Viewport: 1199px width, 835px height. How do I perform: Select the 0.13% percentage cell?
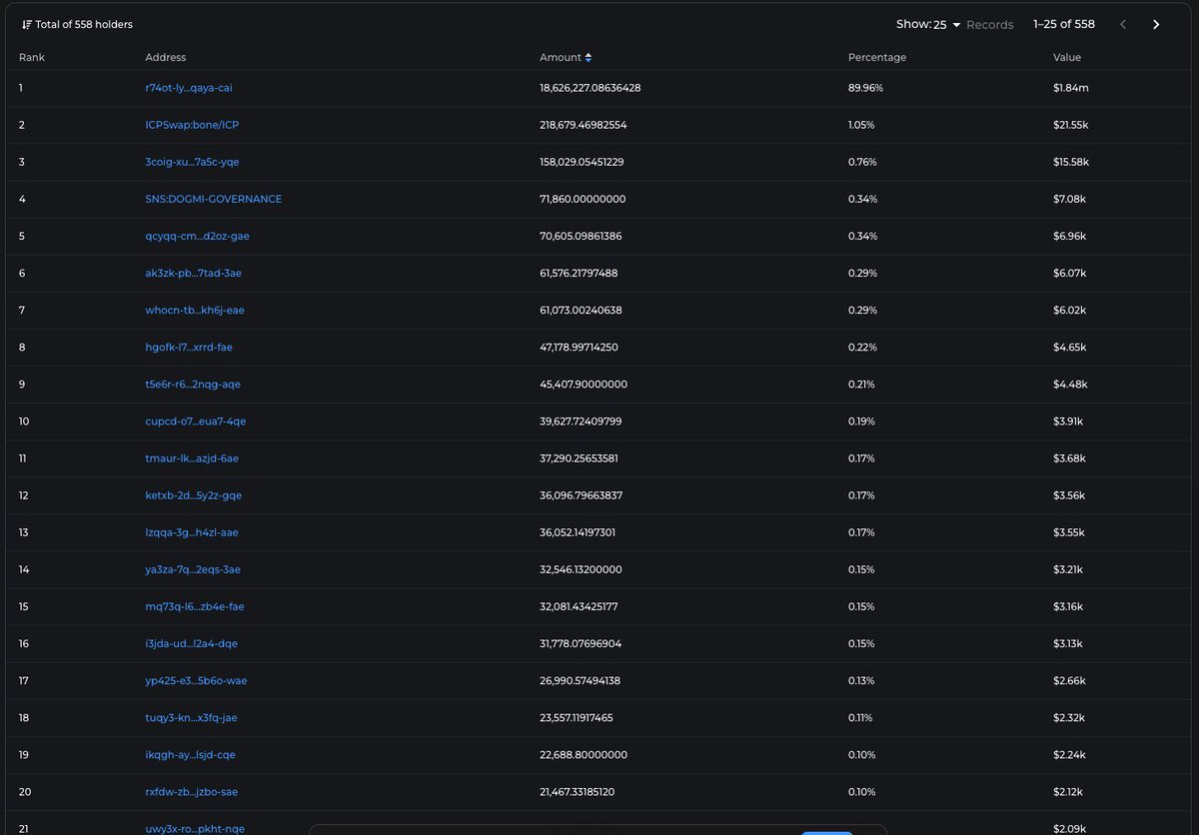[862, 680]
